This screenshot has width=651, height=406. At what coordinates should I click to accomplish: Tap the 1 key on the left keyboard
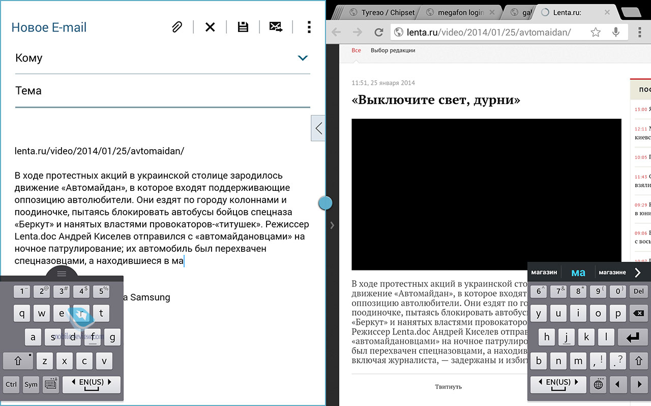(x=21, y=291)
